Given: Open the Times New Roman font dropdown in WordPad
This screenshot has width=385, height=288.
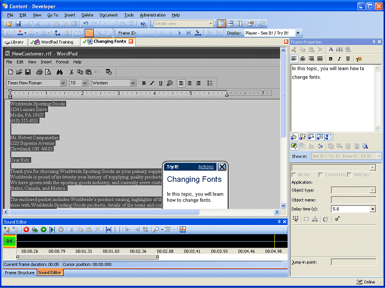Looking at the screenshot, I should (63, 83).
